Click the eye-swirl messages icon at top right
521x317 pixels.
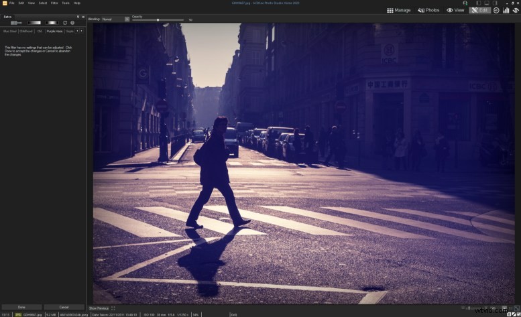point(516,10)
